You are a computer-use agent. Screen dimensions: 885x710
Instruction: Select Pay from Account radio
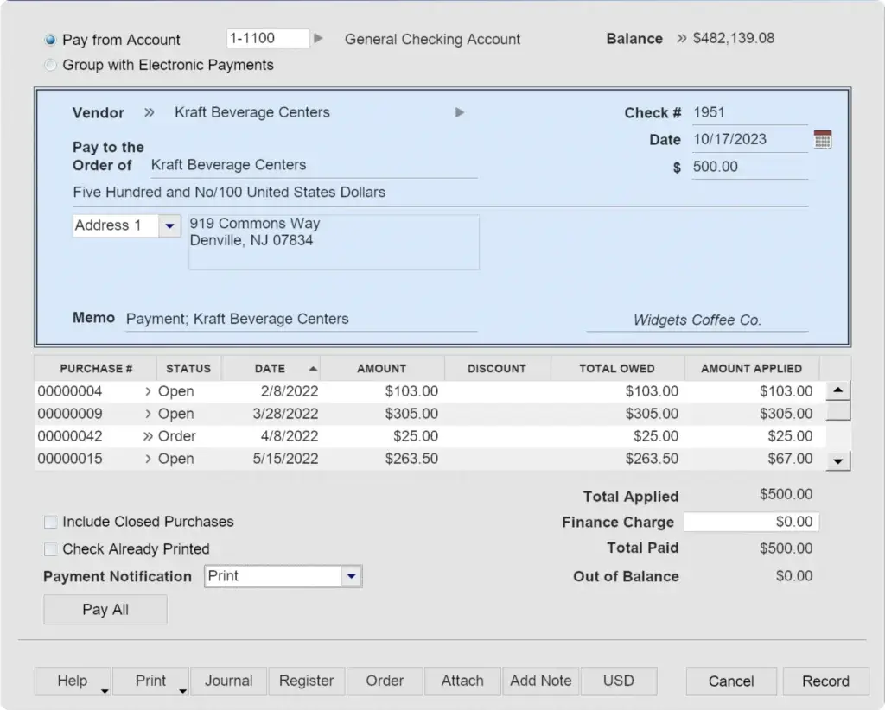50,40
